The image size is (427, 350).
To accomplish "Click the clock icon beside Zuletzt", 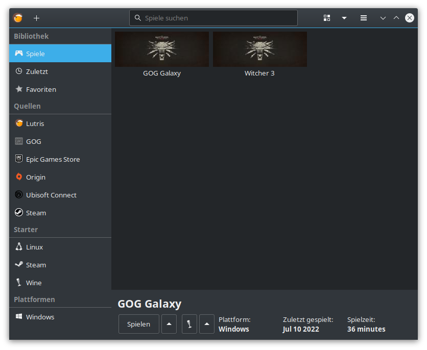I will [19, 71].
